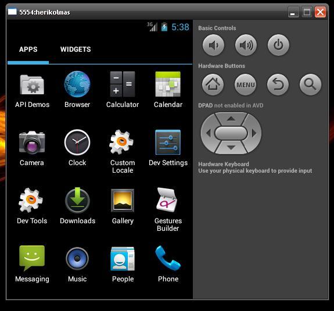This screenshot has height=311, width=334.
Task: Open the Calendar app
Action: tap(168, 90)
